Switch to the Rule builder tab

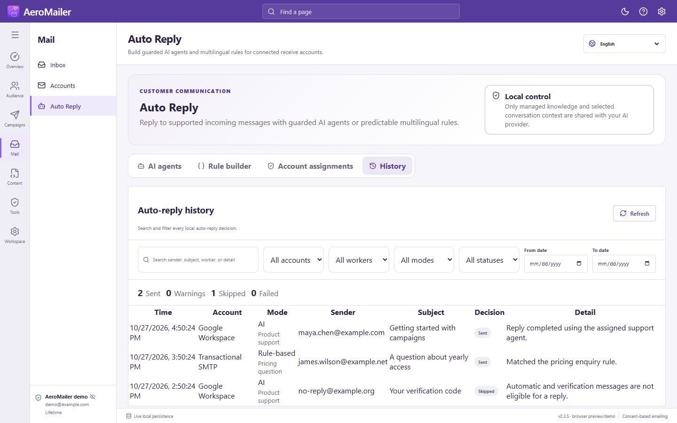point(225,166)
